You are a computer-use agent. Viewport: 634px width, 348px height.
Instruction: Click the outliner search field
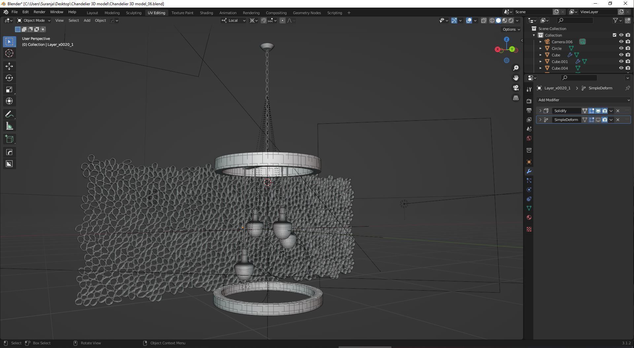pos(574,20)
